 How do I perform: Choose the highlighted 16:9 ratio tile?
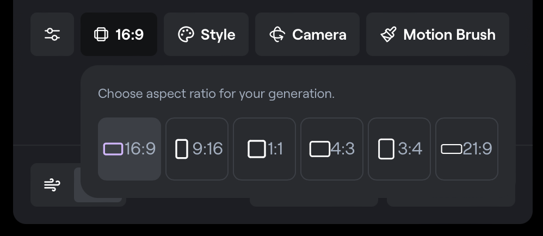pyautogui.click(x=129, y=149)
